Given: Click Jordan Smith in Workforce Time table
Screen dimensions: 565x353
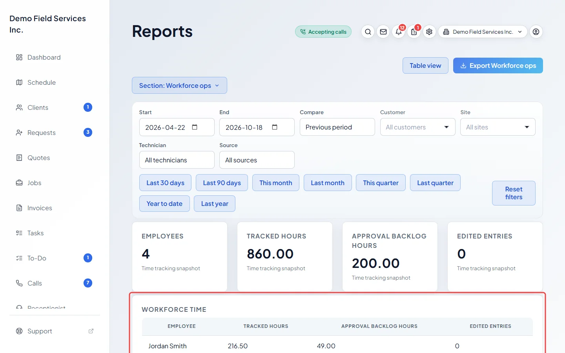Looking at the screenshot, I should coord(168,346).
